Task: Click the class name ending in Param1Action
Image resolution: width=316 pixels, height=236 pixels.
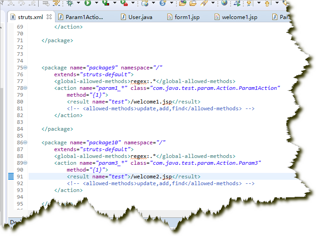Action: pyautogui.click(x=215, y=88)
